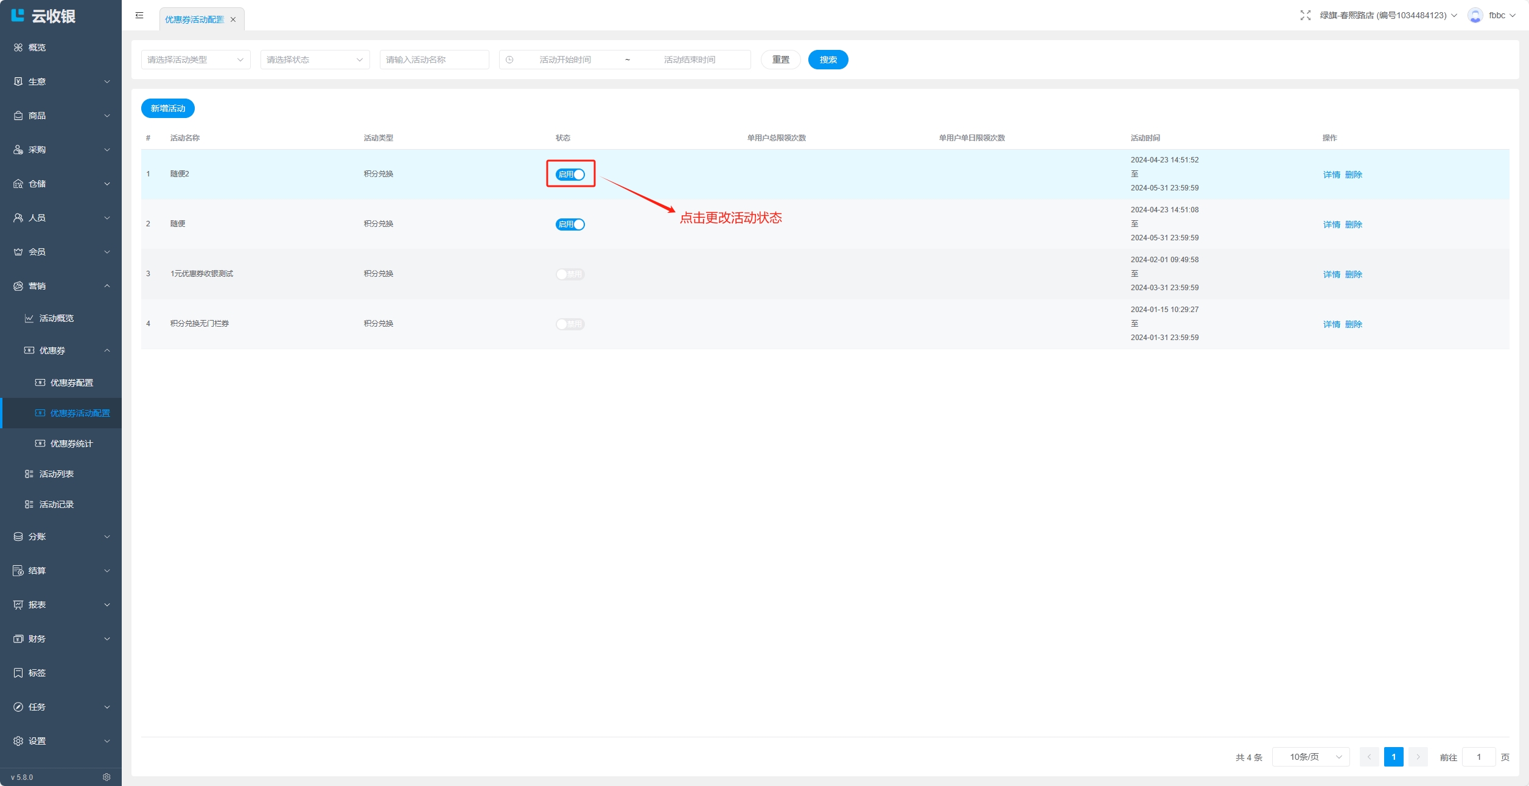This screenshot has width=1529, height=786.
Task: Click the 新增活动 button
Action: (x=168, y=108)
